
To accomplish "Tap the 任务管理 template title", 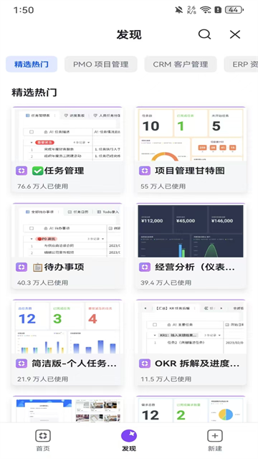I will (x=64, y=171).
